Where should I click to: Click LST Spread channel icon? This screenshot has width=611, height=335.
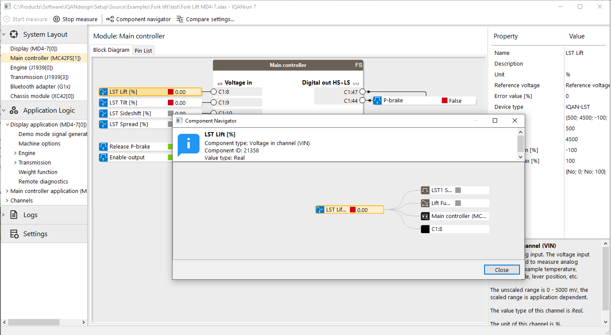click(x=104, y=124)
